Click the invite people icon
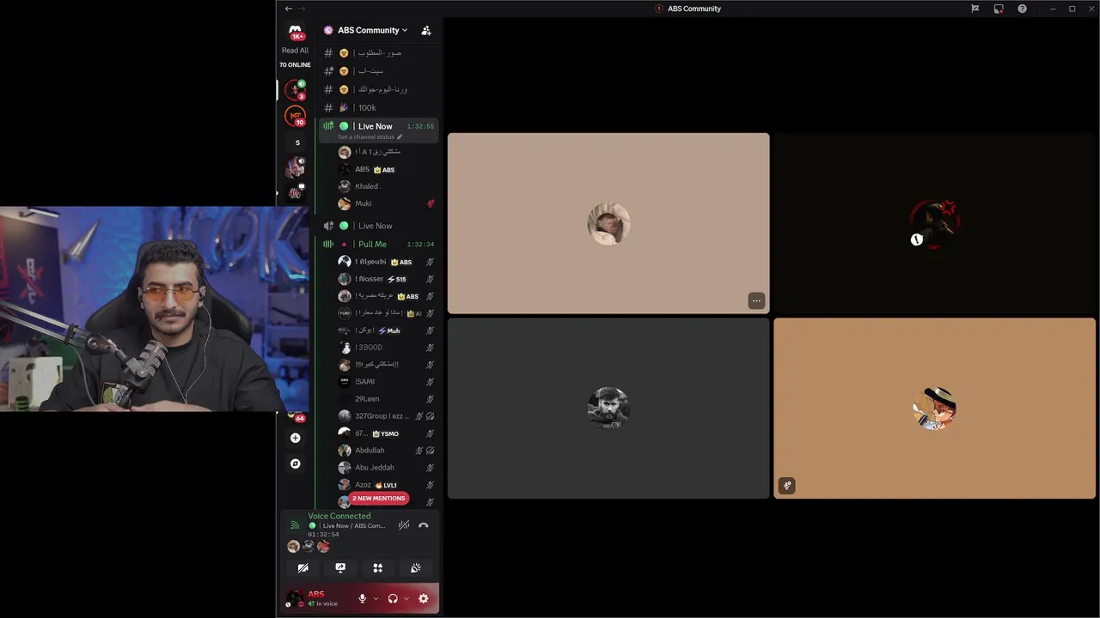 [x=426, y=30]
